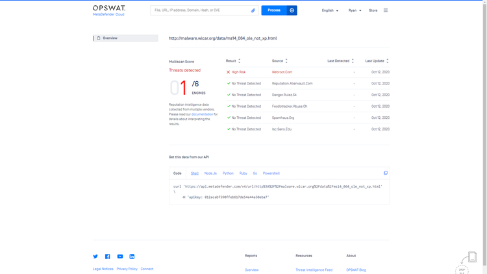Viewport: 487px width, 274px height.
Task: Click the paperclip attach file icon
Action: coord(253,10)
